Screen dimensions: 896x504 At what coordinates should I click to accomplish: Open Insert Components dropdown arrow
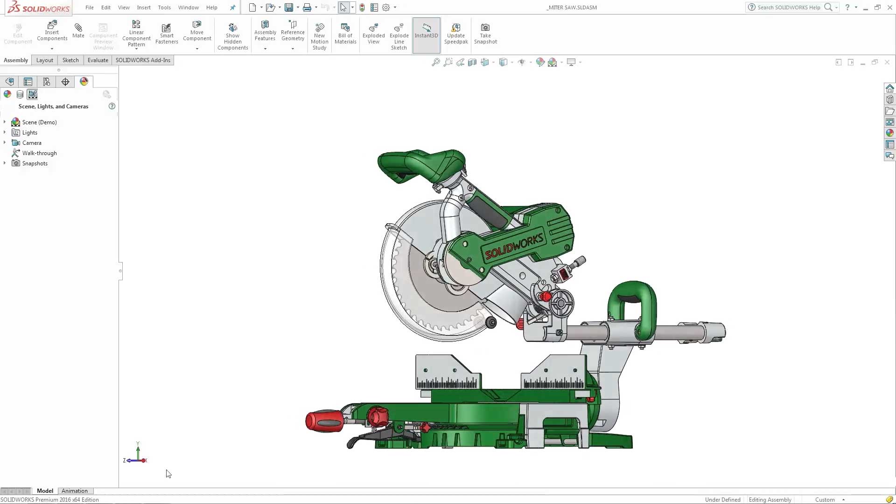(x=52, y=49)
